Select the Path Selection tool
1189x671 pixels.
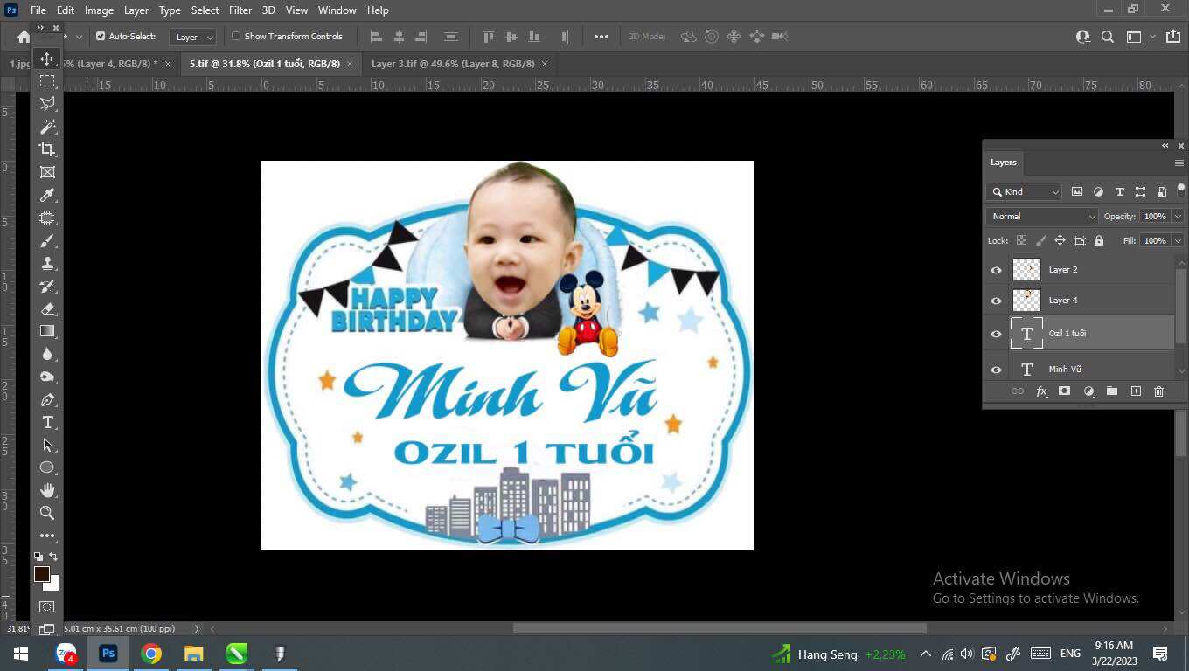coord(47,445)
